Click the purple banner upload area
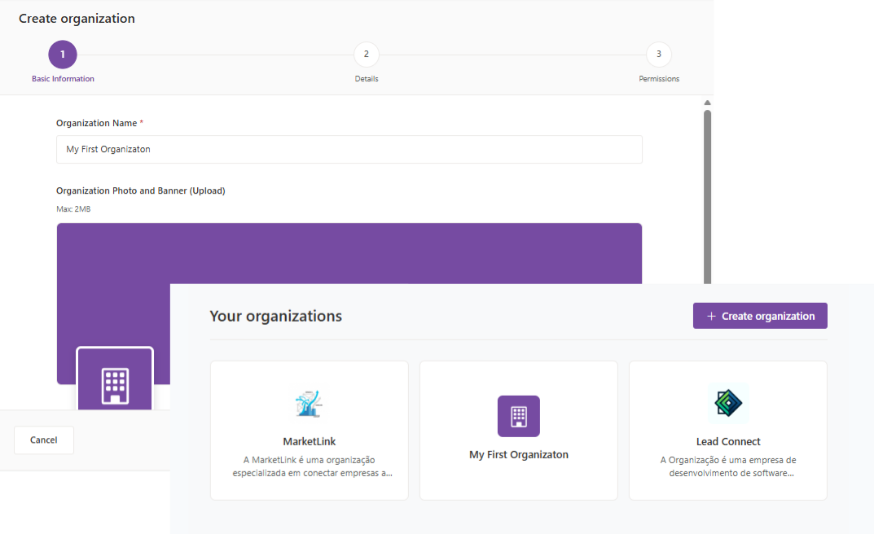Image resolution: width=874 pixels, height=534 pixels. [x=349, y=252]
